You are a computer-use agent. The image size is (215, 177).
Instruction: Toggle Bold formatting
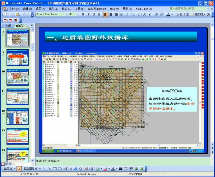pos(83,14)
